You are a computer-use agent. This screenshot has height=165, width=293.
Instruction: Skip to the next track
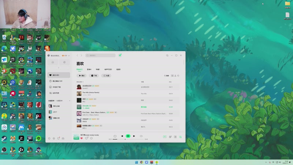[x=134, y=136]
